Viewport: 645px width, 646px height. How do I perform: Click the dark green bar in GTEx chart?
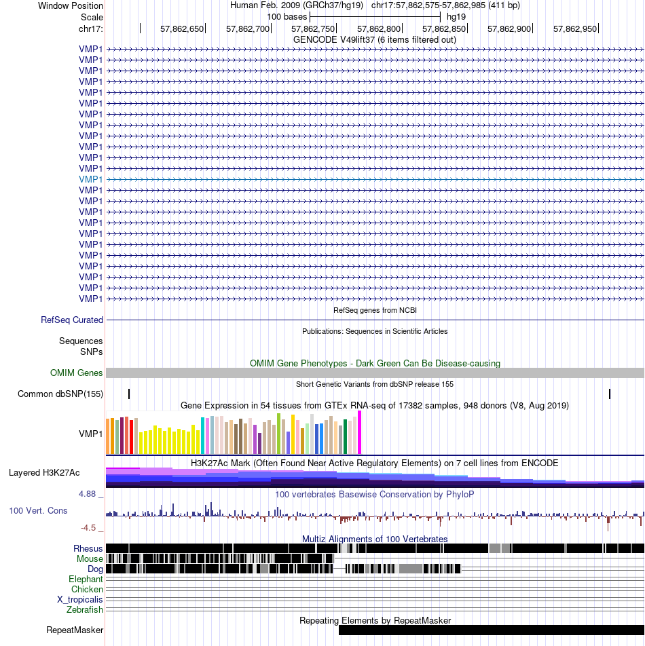(x=346, y=437)
